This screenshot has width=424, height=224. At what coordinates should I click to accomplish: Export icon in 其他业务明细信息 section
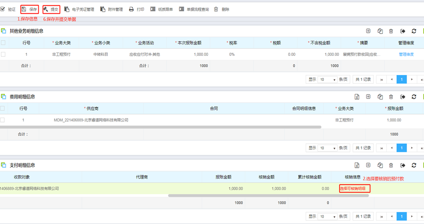[x=402, y=31]
